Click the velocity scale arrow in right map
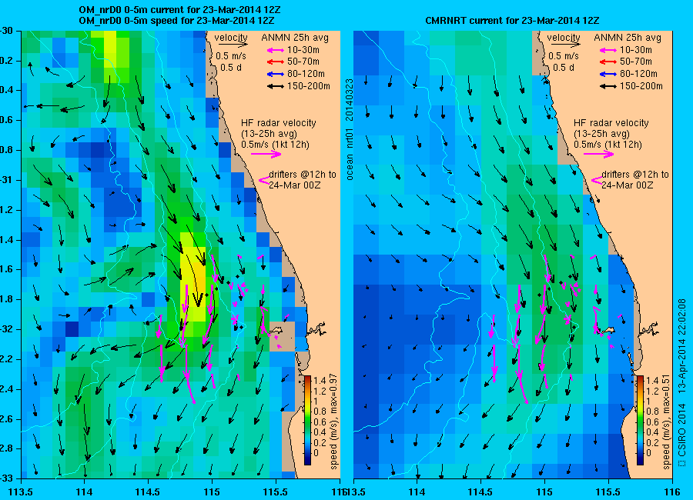The image size is (693, 500). click(565, 44)
